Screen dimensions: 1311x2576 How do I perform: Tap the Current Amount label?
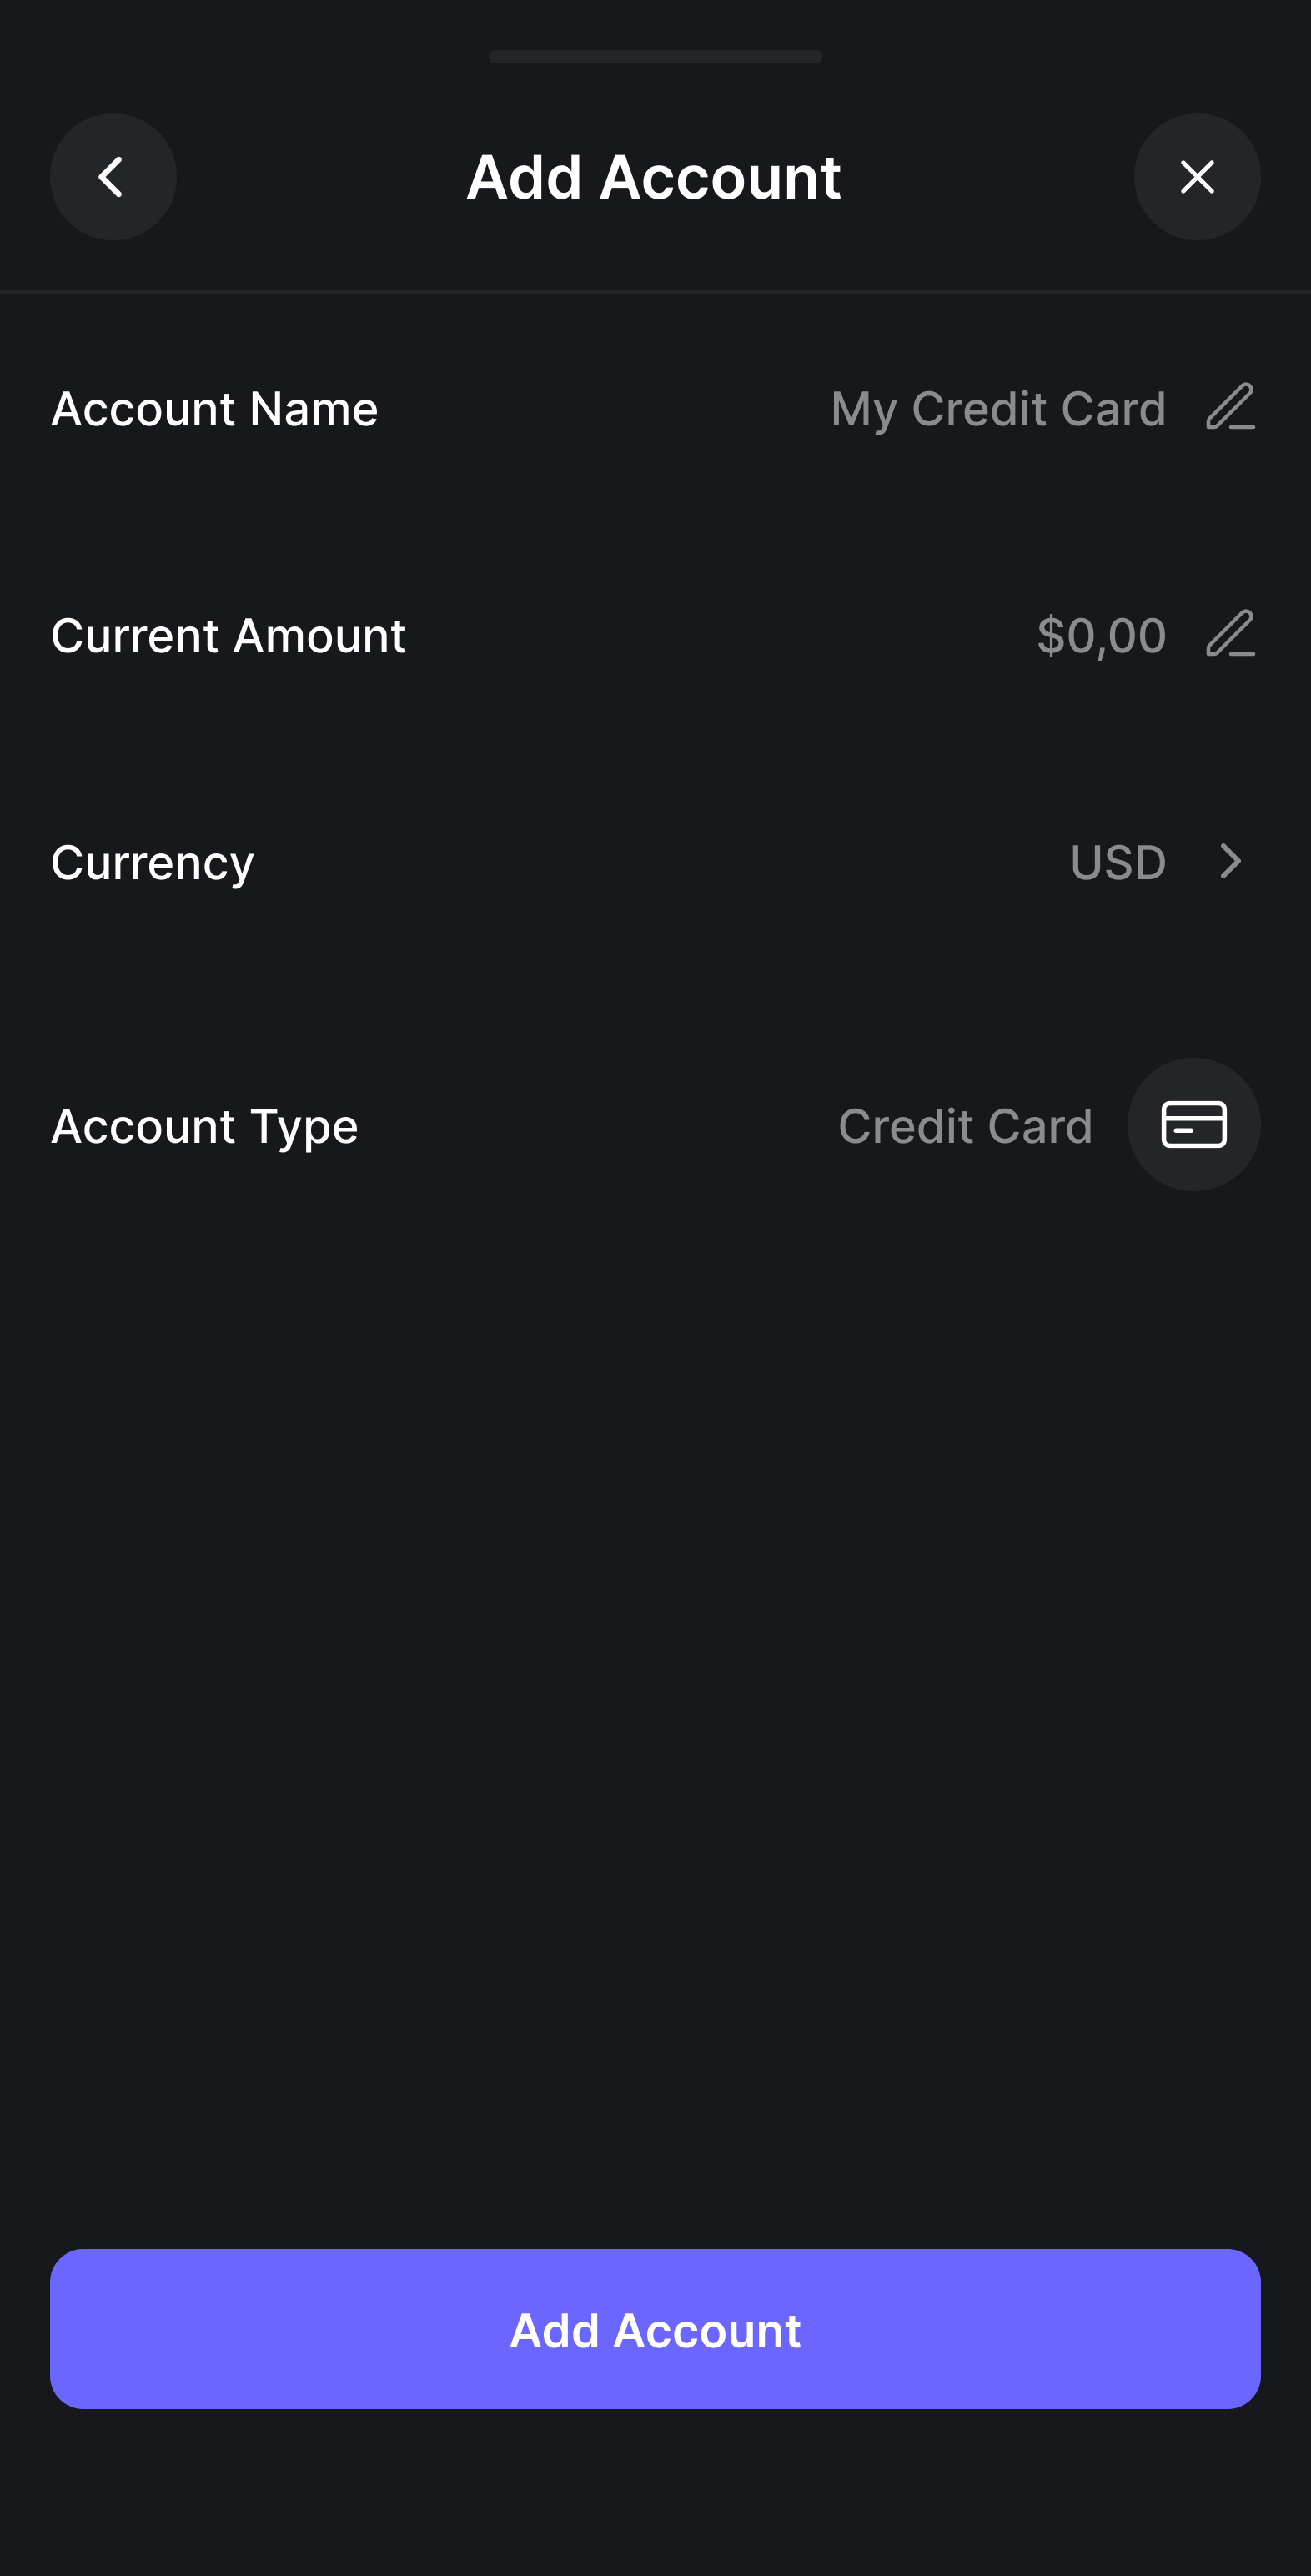tap(228, 635)
